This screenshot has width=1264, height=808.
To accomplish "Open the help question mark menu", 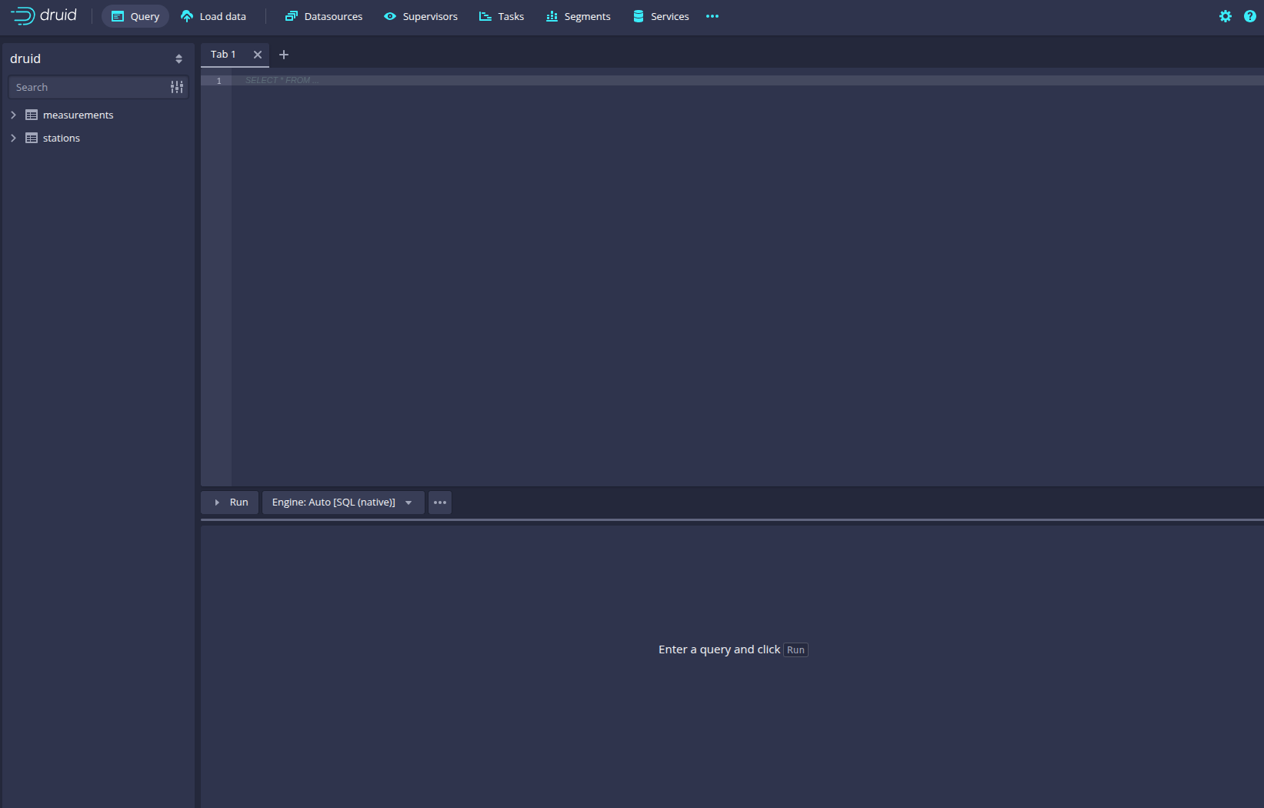I will (1249, 16).
